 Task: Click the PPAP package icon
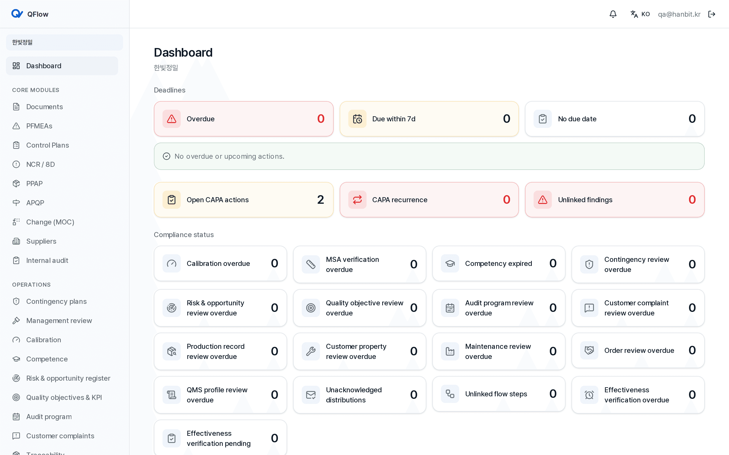(x=16, y=184)
